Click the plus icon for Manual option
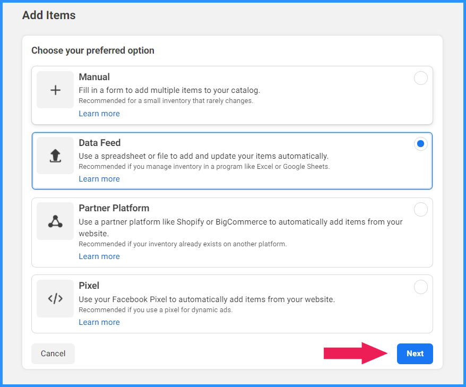 [55, 90]
